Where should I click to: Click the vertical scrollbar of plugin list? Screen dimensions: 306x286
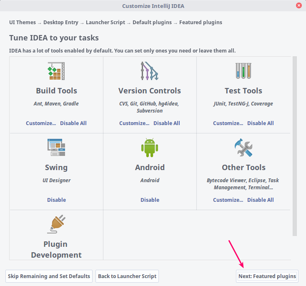click(295, 146)
